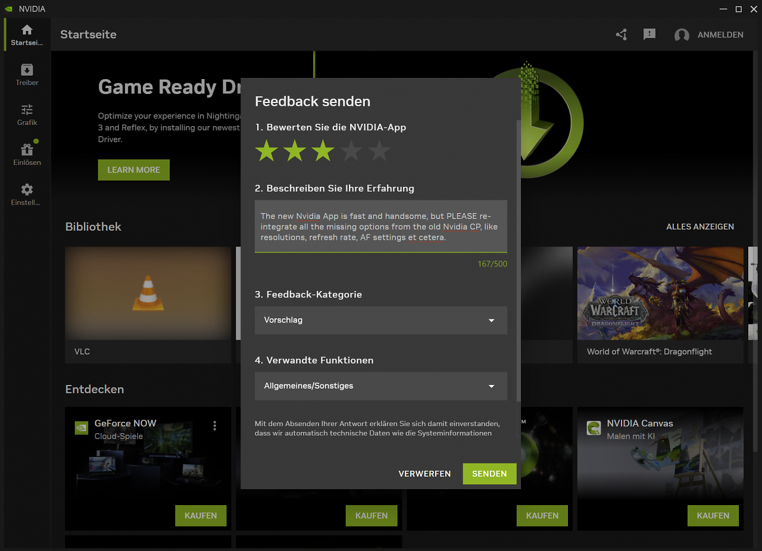This screenshot has height=551, width=762.
Task: Click the GeForce NOW card image
Action: point(148,469)
